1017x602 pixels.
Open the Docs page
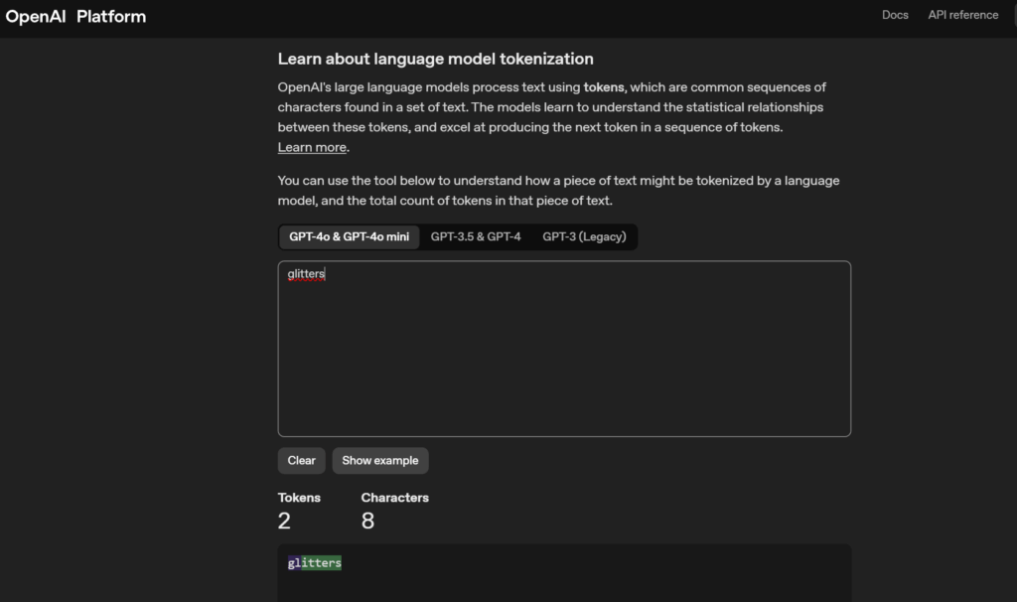pos(895,15)
